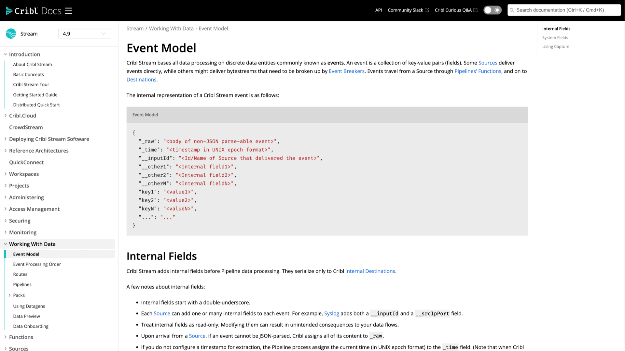This screenshot has height=351, width=625.
Task: Expand the Administering section
Action: click(6, 197)
